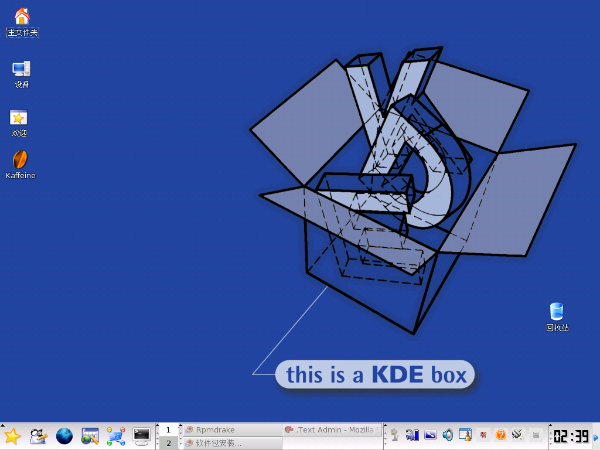The width and height of the screenshot is (600, 450).
Task: Launch the terminal from the panel
Action: click(142, 436)
